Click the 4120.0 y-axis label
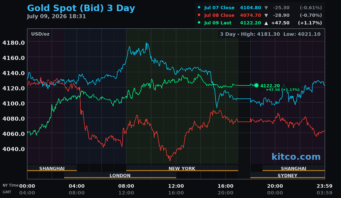Image resolution: width=341 pixels, height=198 pixels. click(14, 88)
